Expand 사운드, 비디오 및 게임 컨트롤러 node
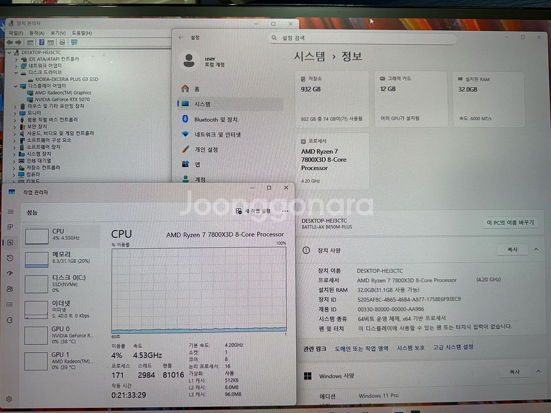 click(x=14, y=134)
